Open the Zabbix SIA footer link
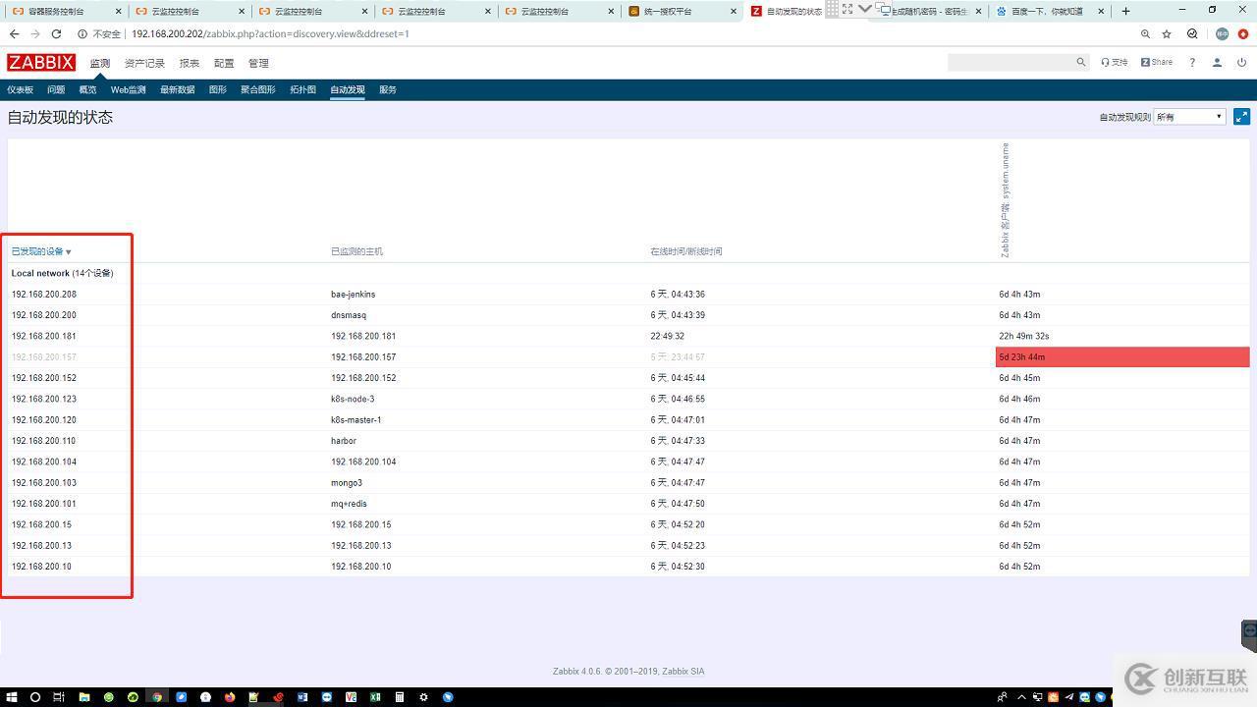This screenshot has width=1257, height=707. [683, 672]
